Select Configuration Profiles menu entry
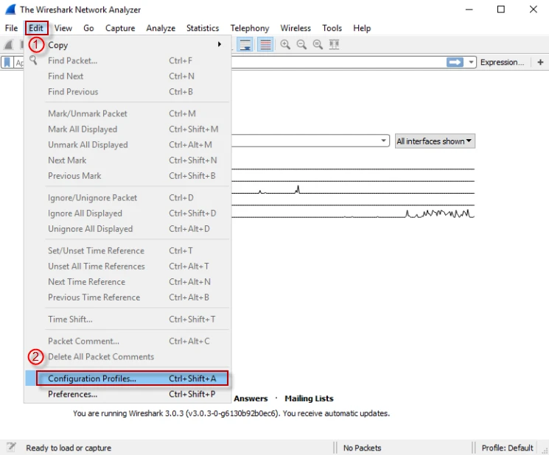This screenshot has width=549, height=455. click(x=127, y=378)
